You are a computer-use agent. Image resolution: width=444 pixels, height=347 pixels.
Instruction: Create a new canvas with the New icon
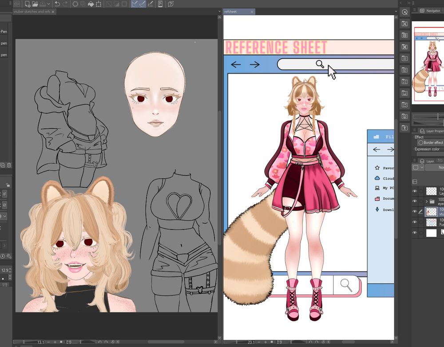[27, 4]
